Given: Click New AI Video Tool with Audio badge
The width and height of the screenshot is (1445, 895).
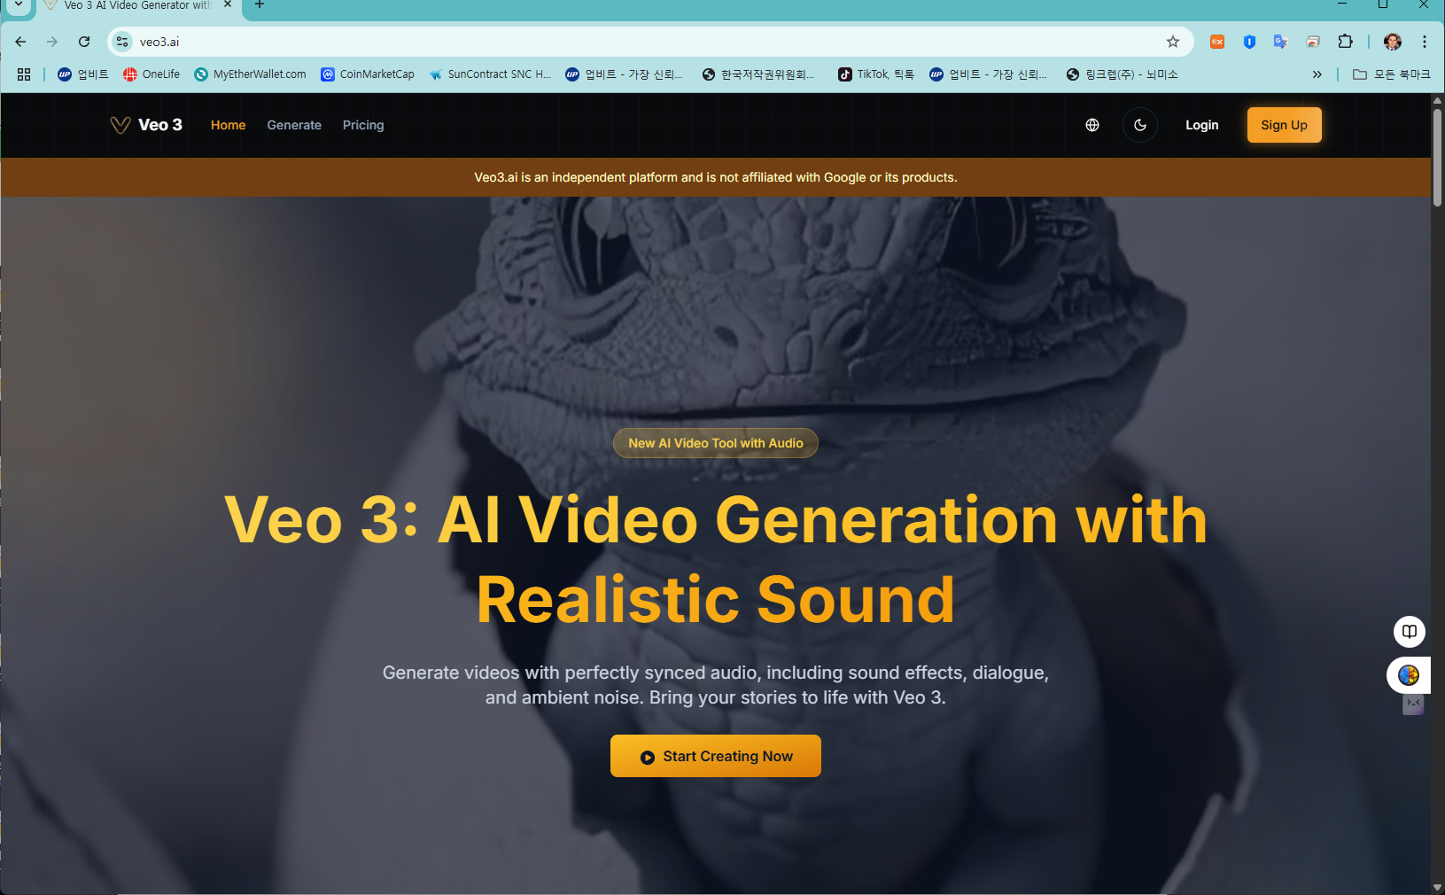Looking at the screenshot, I should click(716, 443).
